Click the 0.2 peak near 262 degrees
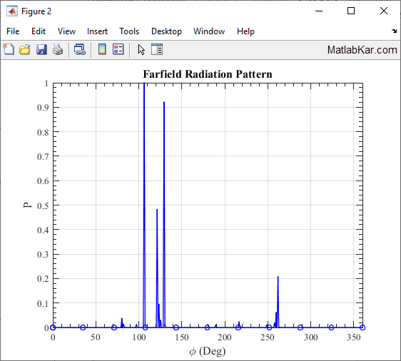Screen dimensions: 401x361 pos(278,277)
